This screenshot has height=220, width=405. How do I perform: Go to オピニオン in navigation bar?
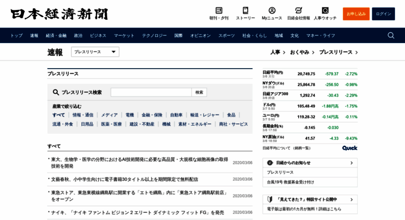point(201,35)
